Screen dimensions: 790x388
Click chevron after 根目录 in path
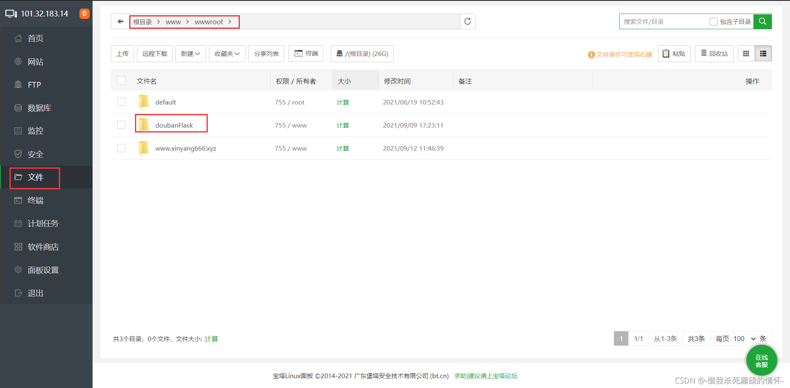pos(158,21)
